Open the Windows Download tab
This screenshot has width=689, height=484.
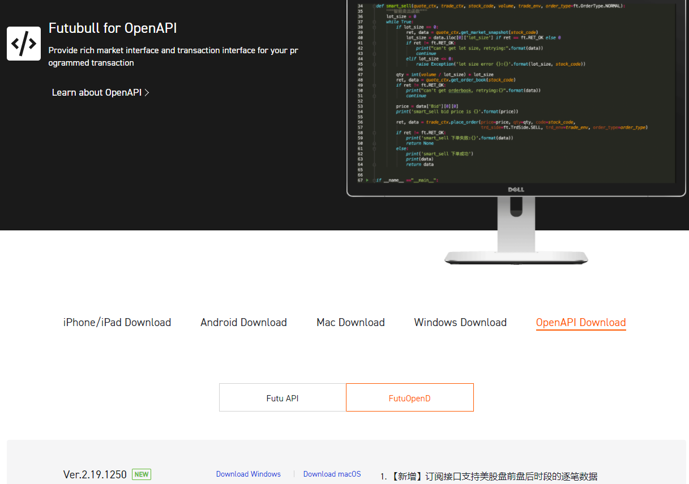coord(460,323)
